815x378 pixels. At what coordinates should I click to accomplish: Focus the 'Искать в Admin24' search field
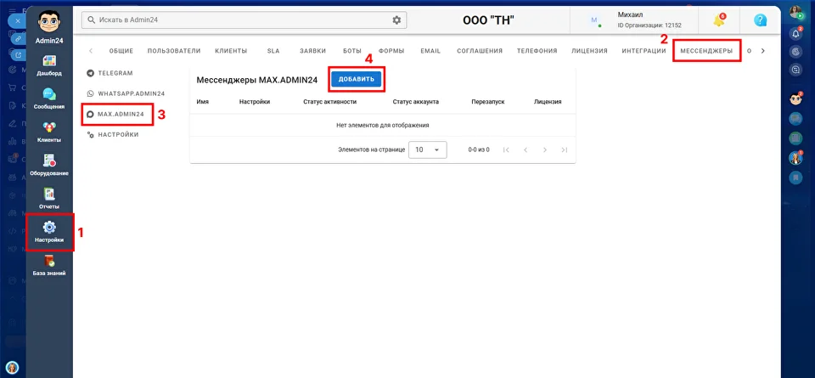click(x=244, y=20)
